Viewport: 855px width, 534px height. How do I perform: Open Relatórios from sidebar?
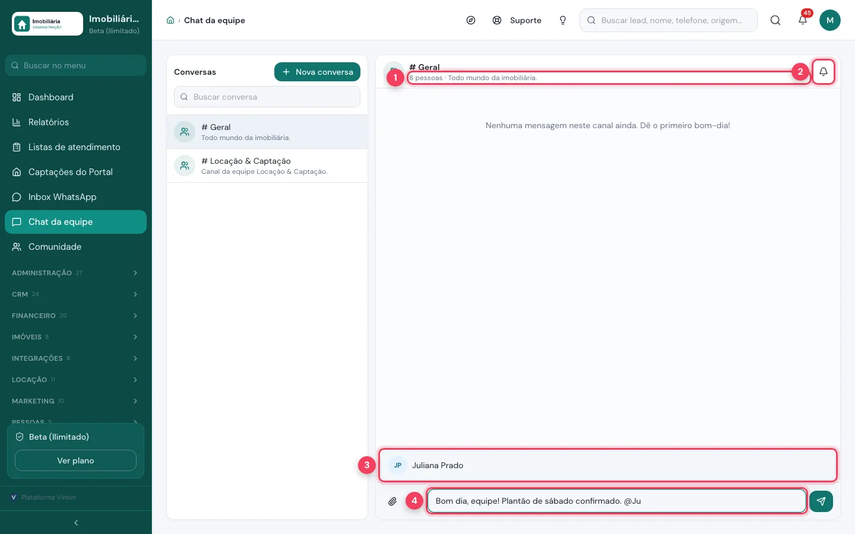coord(75,122)
